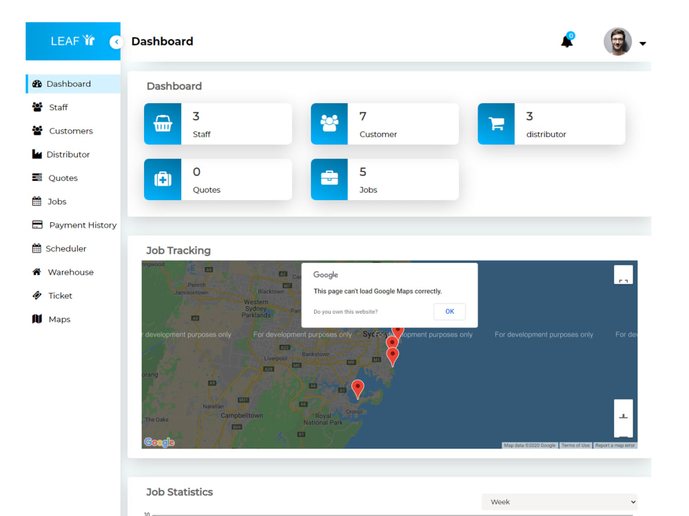Click the Quotes list icon in sidebar
Viewport: 689px width, 516px height.
click(x=37, y=178)
